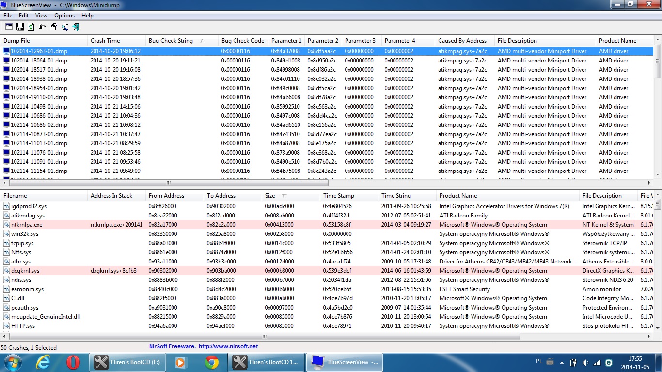Click the file icon next to dxgkrnl.sys
The height and width of the screenshot is (372, 662).
click(x=6, y=271)
